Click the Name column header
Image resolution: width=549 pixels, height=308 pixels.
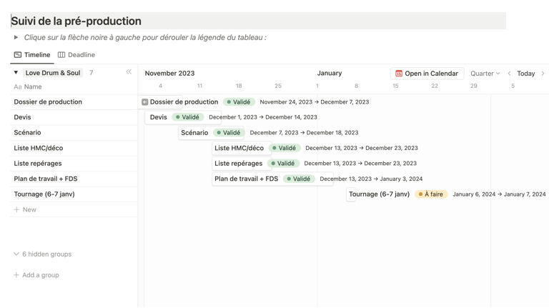tap(28, 86)
